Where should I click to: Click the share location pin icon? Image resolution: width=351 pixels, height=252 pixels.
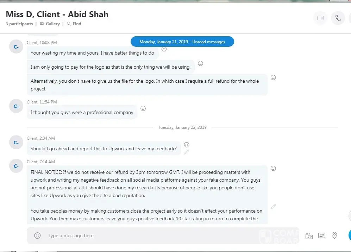tap(334, 235)
